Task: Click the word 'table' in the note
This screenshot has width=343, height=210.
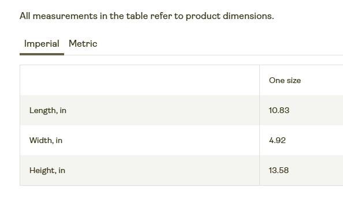Action: [x=137, y=16]
